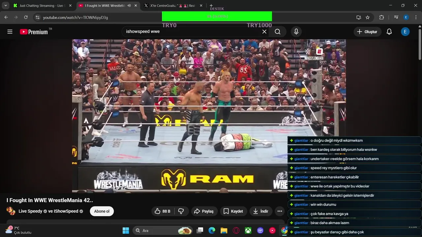The width and height of the screenshot is (422, 237).
Task: Click the Chrome address bar URL
Action: click(x=75, y=17)
